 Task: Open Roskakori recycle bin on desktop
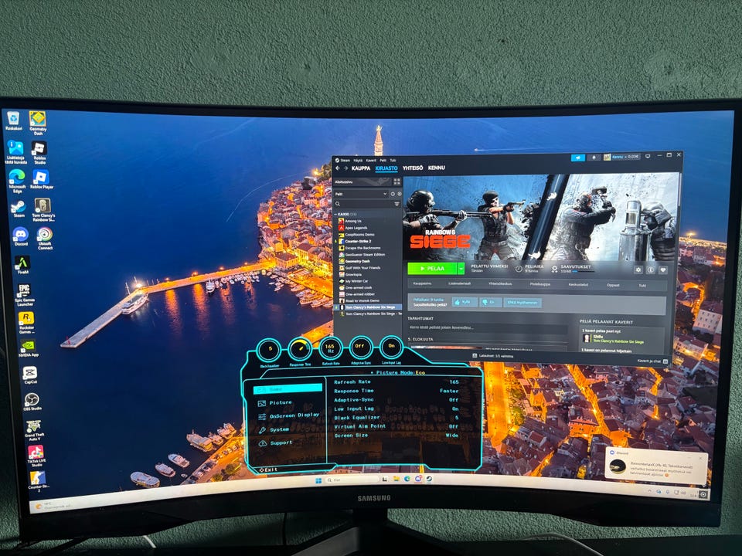13,120
